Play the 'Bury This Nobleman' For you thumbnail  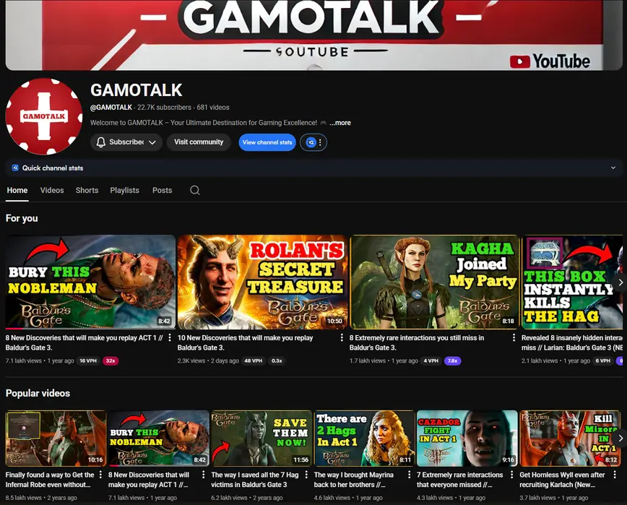point(90,282)
